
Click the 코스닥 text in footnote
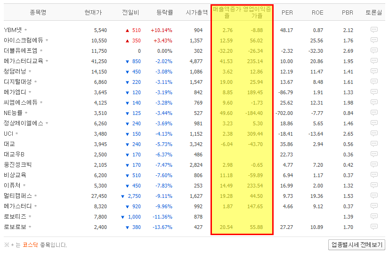[x=30, y=245]
